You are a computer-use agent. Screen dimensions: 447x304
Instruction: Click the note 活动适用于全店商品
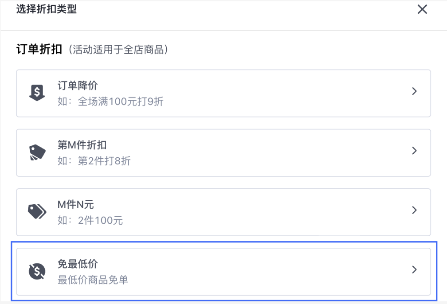point(118,50)
